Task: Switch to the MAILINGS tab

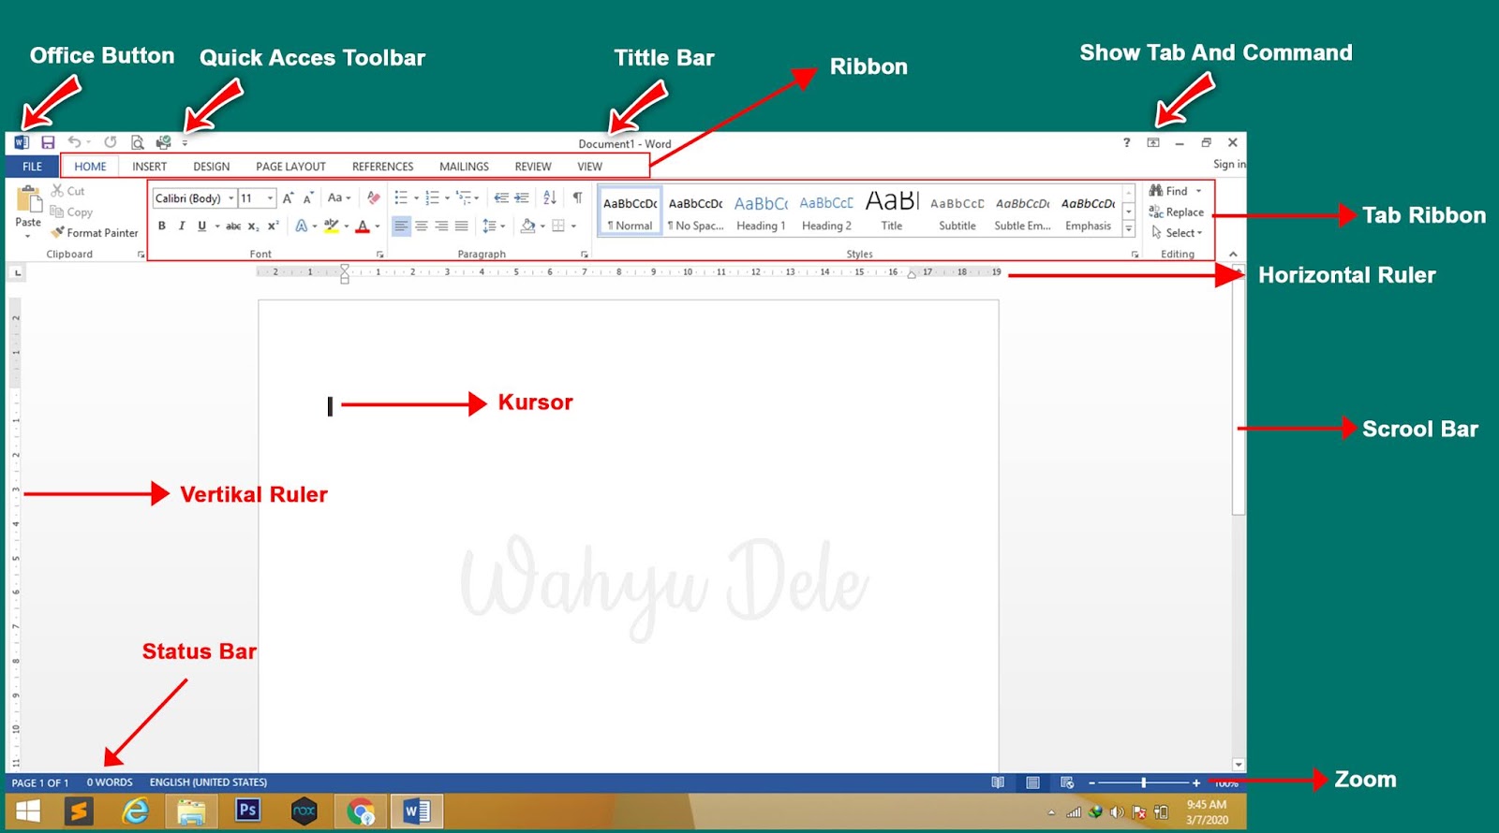Action: (464, 167)
